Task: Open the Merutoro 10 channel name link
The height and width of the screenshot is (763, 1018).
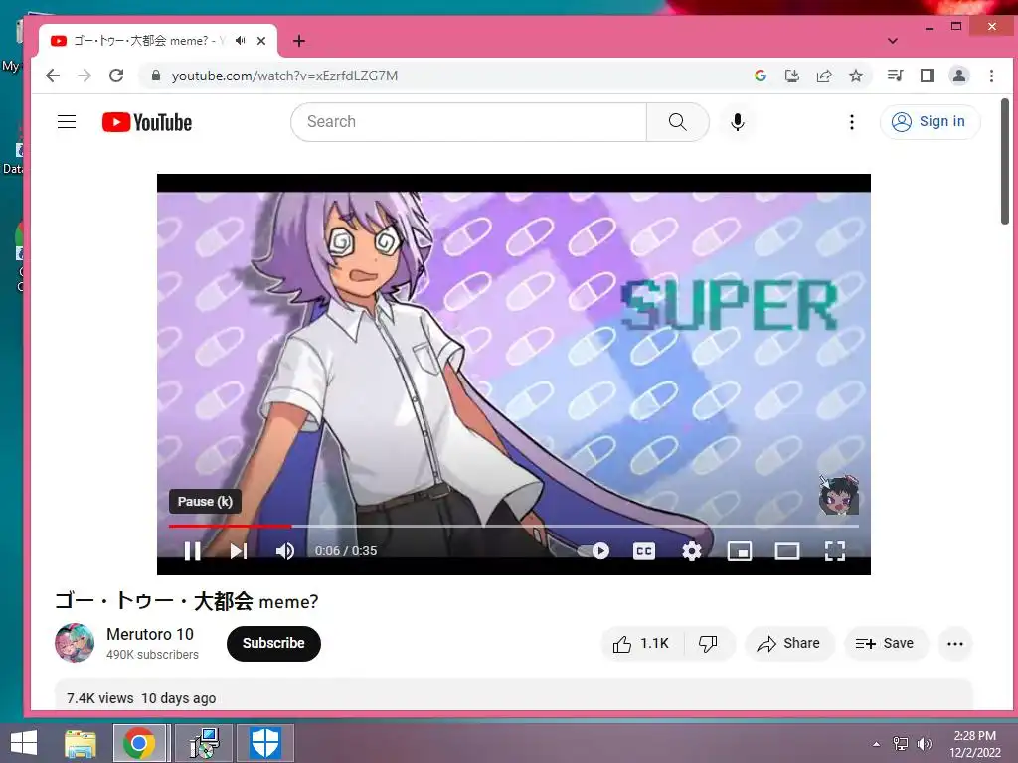Action: (150, 634)
